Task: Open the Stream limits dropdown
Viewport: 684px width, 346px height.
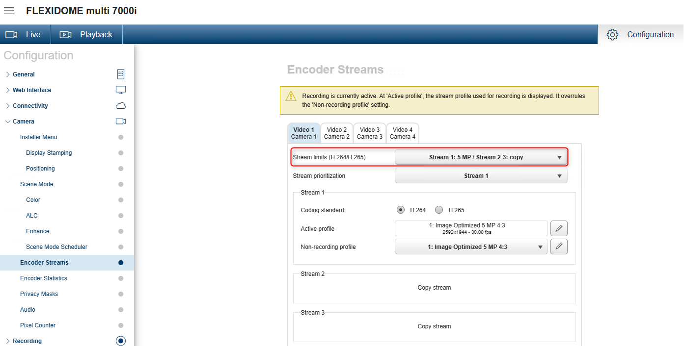Action: pos(481,157)
